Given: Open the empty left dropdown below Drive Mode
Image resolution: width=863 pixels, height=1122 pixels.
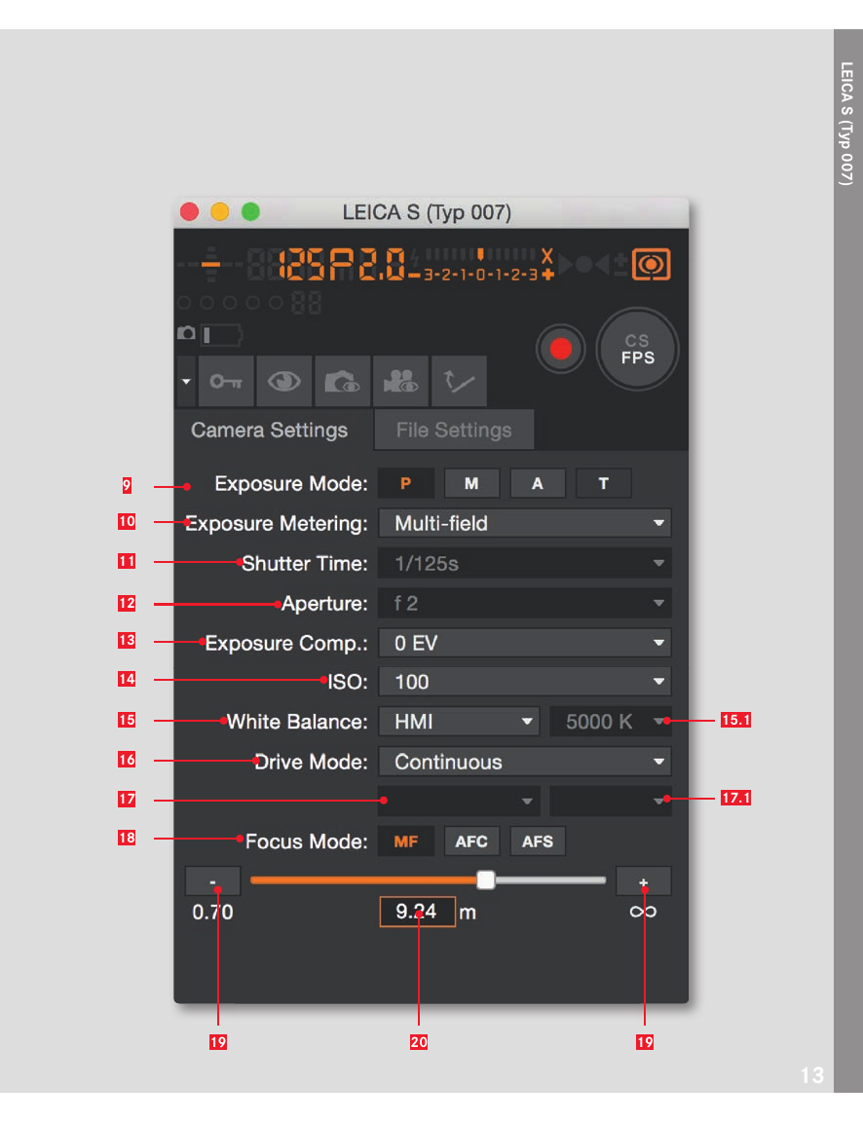Looking at the screenshot, I should click(459, 801).
